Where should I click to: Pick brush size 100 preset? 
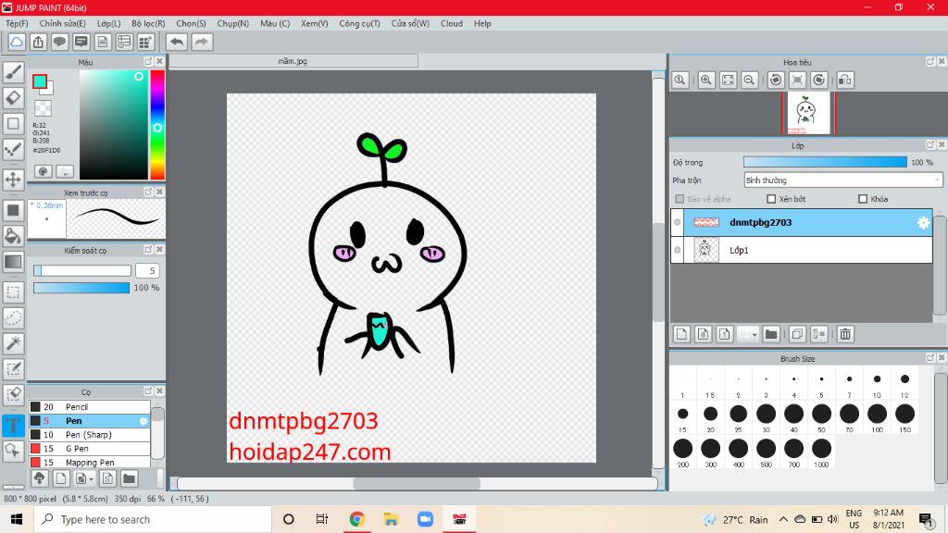[877, 417]
